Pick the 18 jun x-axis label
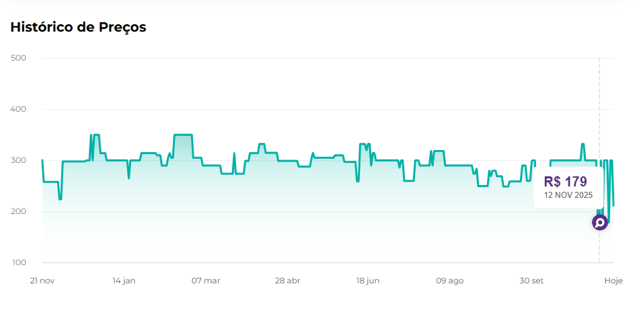This screenshot has width=633, height=315. [369, 281]
